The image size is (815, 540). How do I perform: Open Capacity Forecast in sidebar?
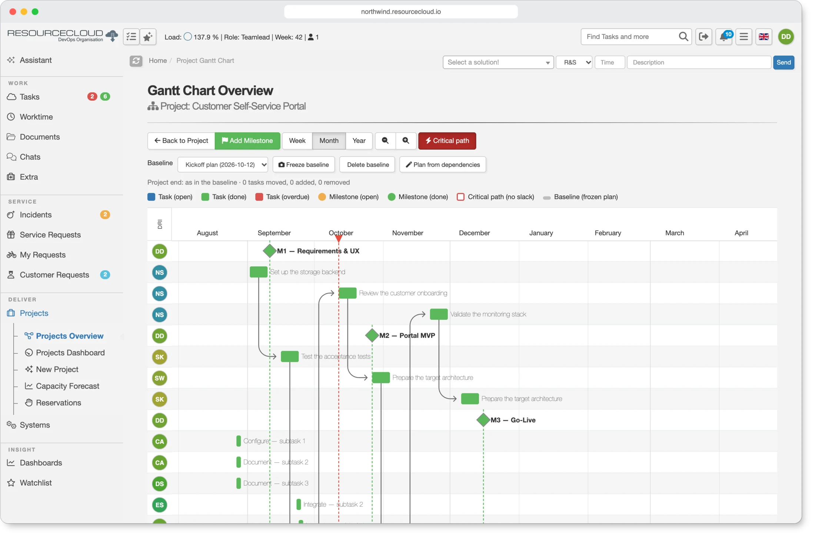[x=67, y=386]
